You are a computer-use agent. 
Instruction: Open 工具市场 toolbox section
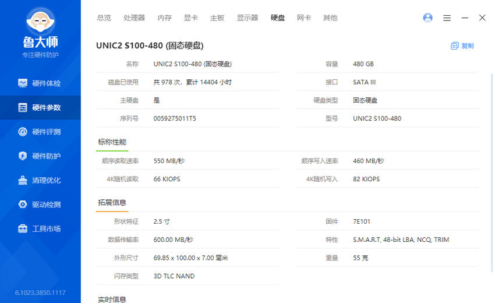(x=40, y=229)
